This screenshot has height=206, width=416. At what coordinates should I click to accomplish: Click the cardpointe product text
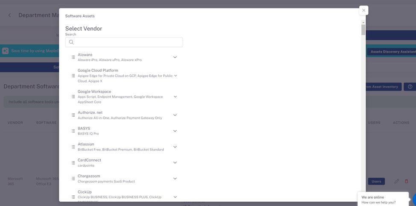click(86, 165)
